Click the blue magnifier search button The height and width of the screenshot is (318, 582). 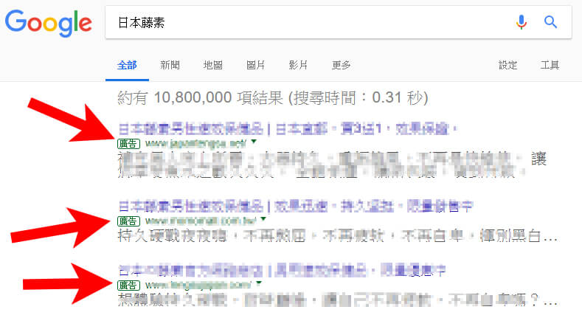[x=550, y=22]
